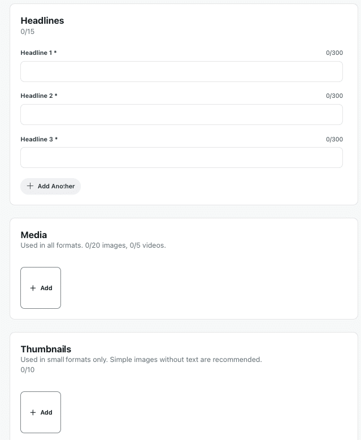Click the Headline 3 character counter
This screenshot has width=361, height=440.
point(334,139)
